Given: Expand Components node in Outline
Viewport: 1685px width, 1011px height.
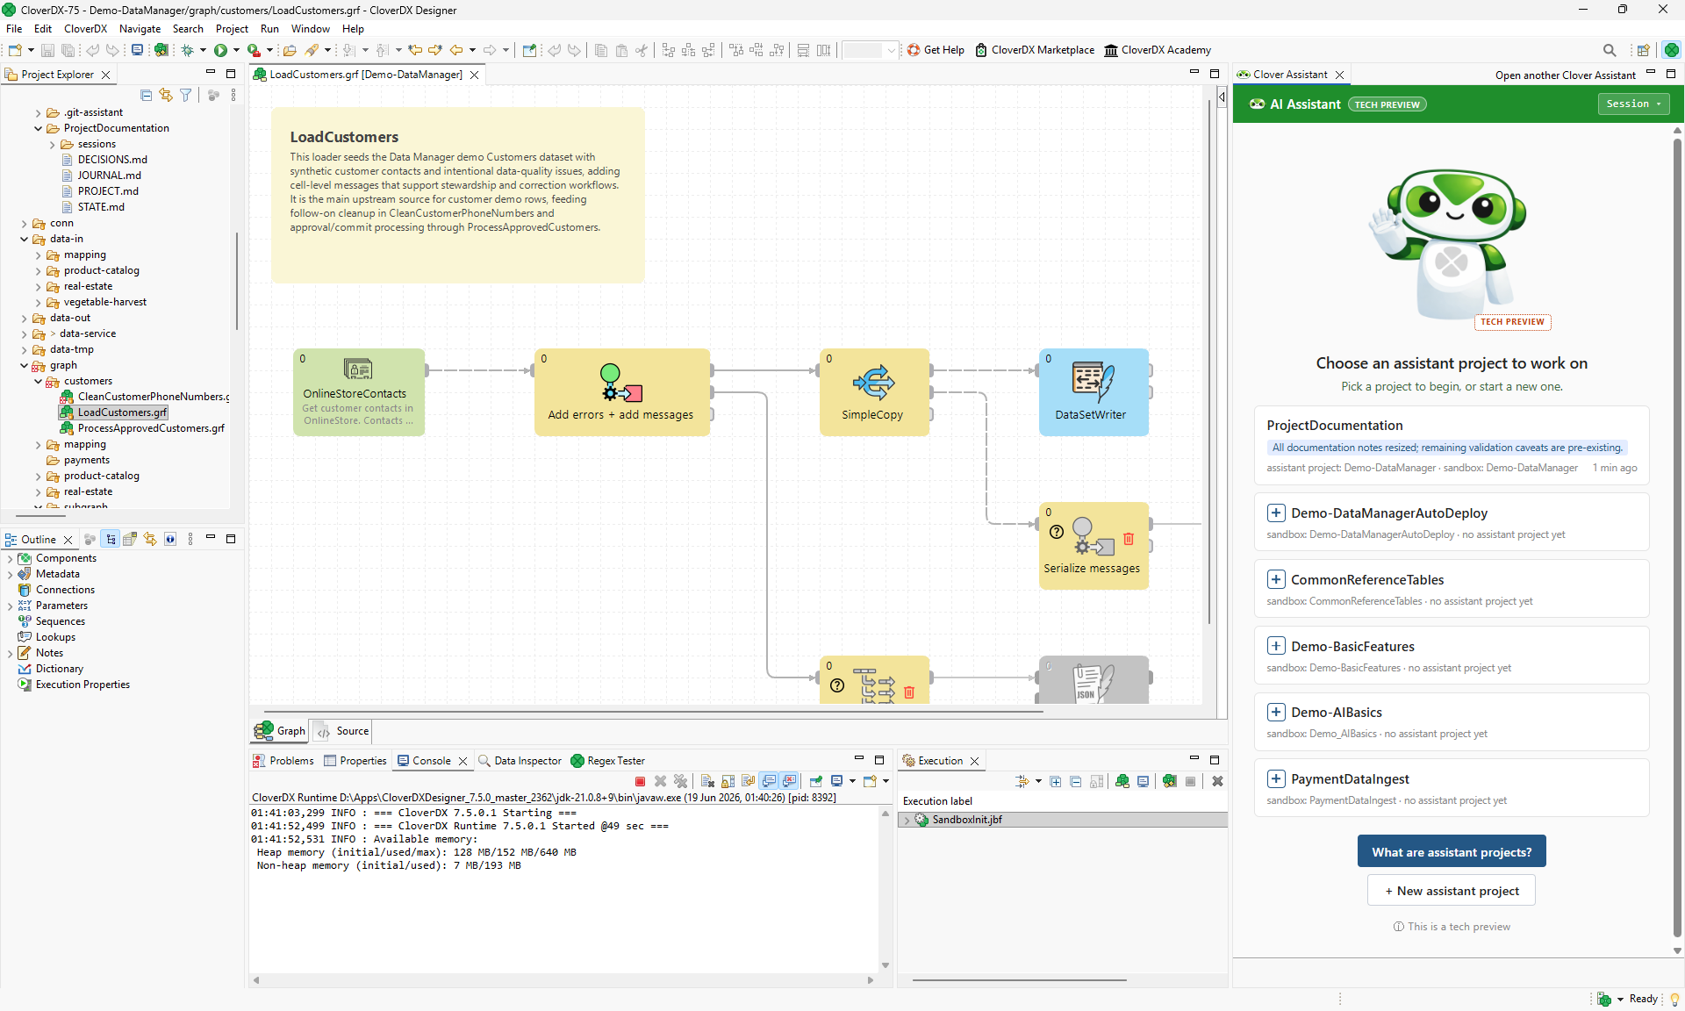Looking at the screenshot, I should click(x=10, y=558).
